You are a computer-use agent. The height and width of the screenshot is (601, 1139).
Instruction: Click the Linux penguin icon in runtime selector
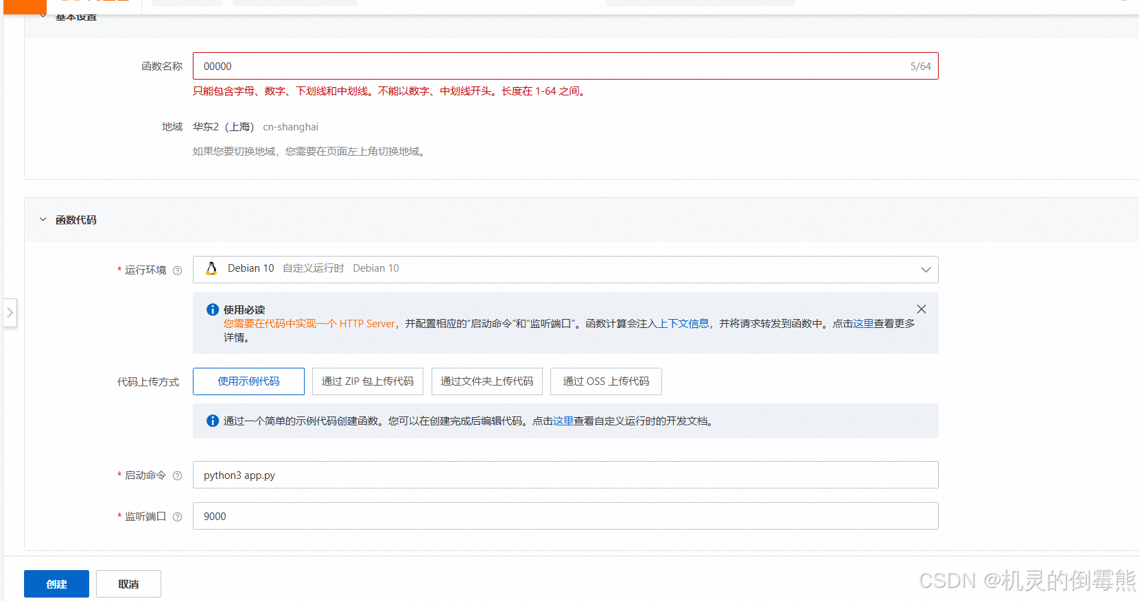(211, 268)
